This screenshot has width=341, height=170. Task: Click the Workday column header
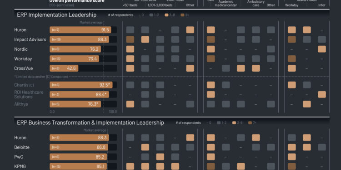(291, 5)
